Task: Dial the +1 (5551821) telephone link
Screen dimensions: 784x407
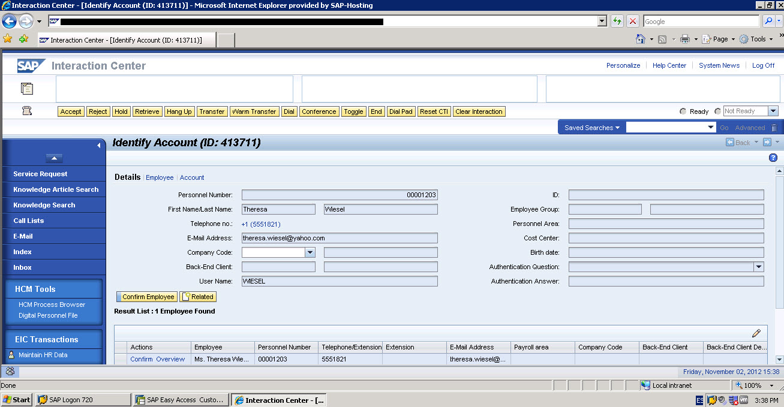Action: tap(261, 224)
